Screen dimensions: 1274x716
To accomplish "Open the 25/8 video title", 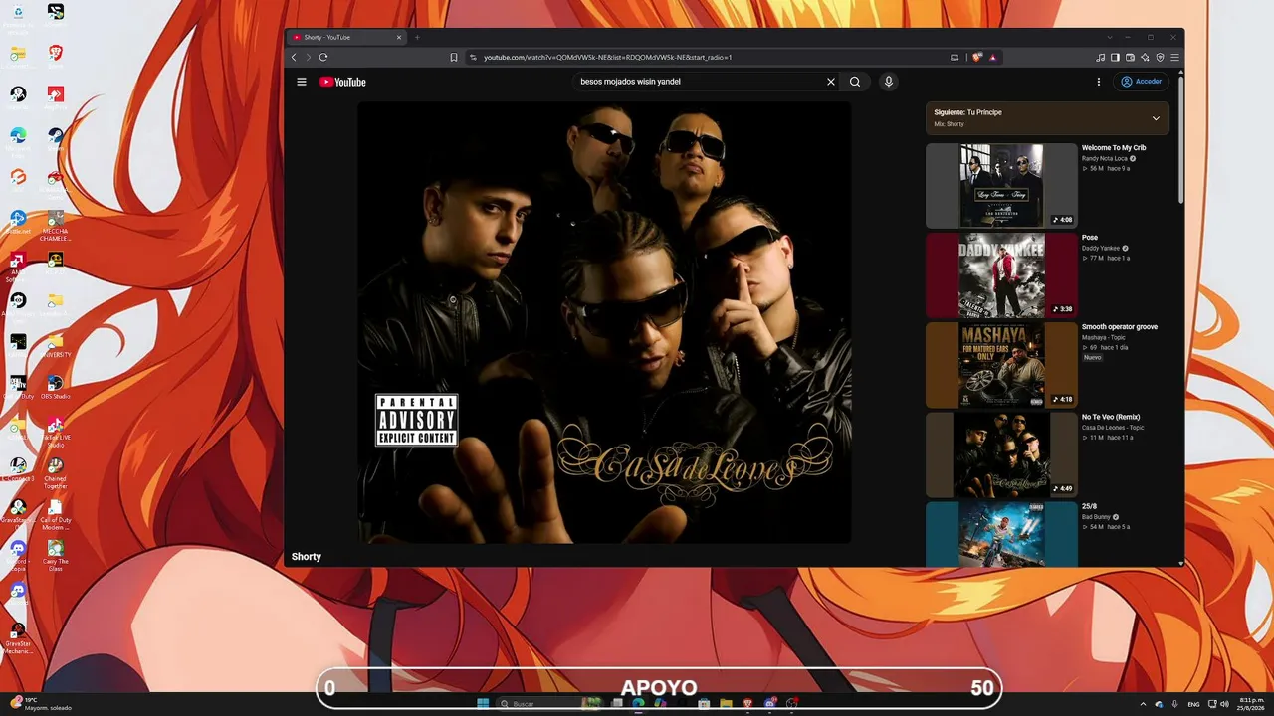I will pos(1089,506).
